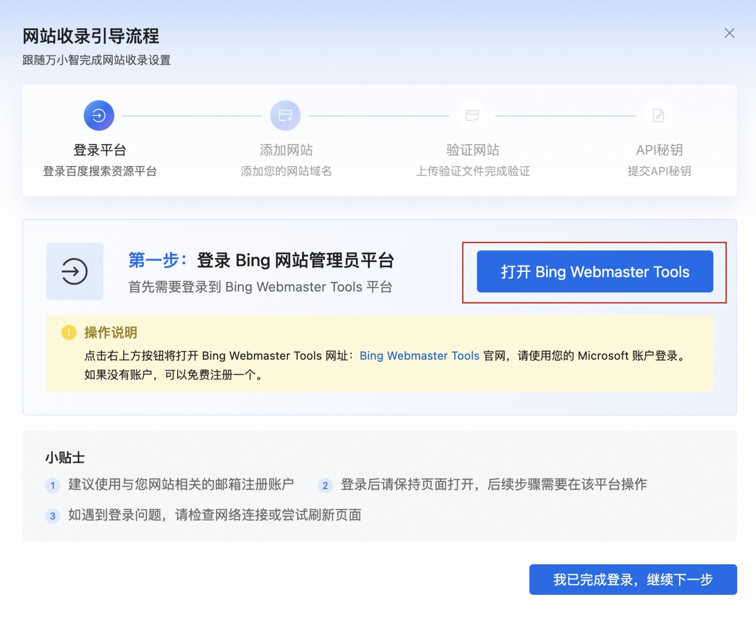Select the API秘钥 step label

[659, 150]
